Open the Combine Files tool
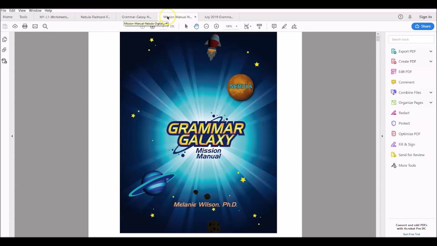 coord(410,93)
